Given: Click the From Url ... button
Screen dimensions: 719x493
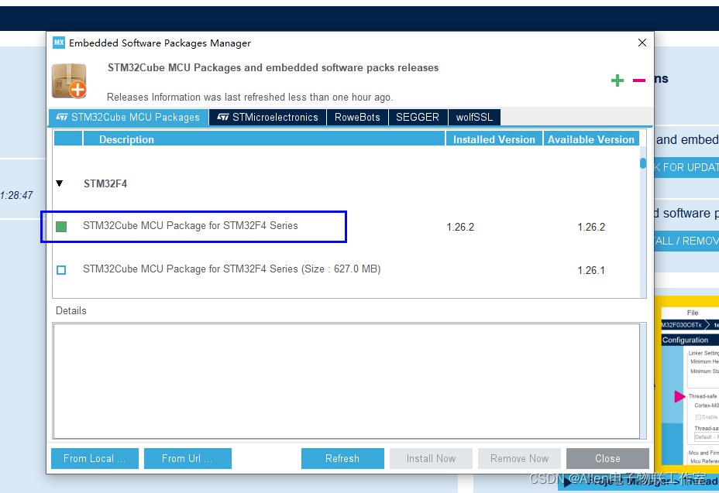Looking at the screenshot, I should tap(187, 458).
